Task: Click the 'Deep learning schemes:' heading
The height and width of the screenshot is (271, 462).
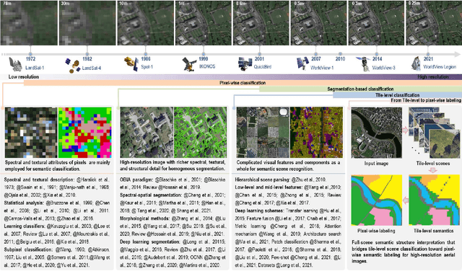Action: tap(259, 210)
